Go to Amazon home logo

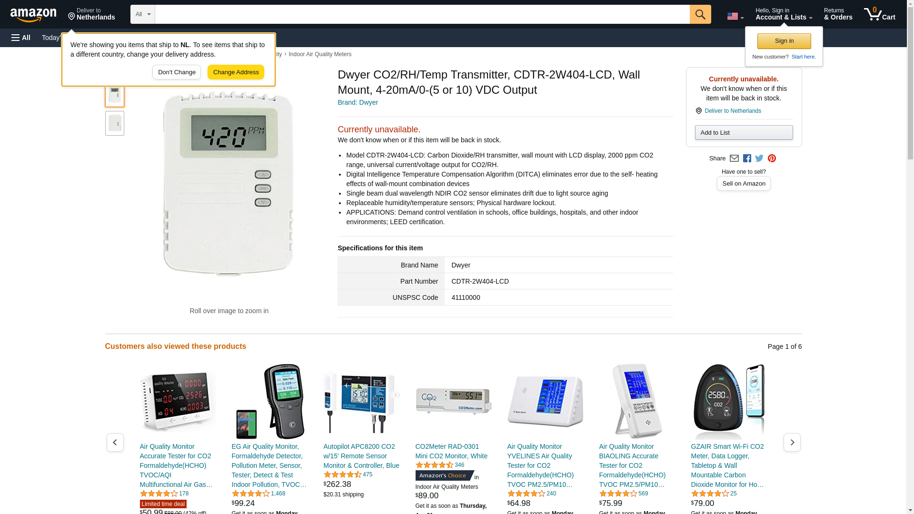(x=33, y=15)
